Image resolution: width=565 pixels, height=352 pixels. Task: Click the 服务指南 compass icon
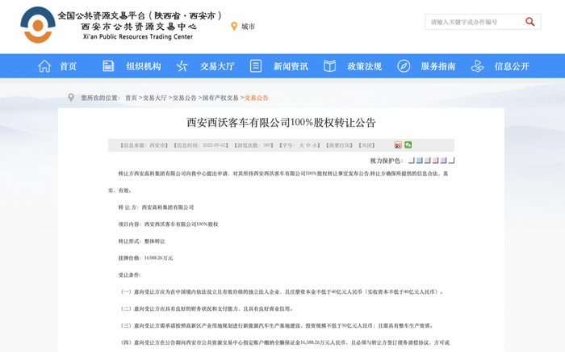coord(404,66)
